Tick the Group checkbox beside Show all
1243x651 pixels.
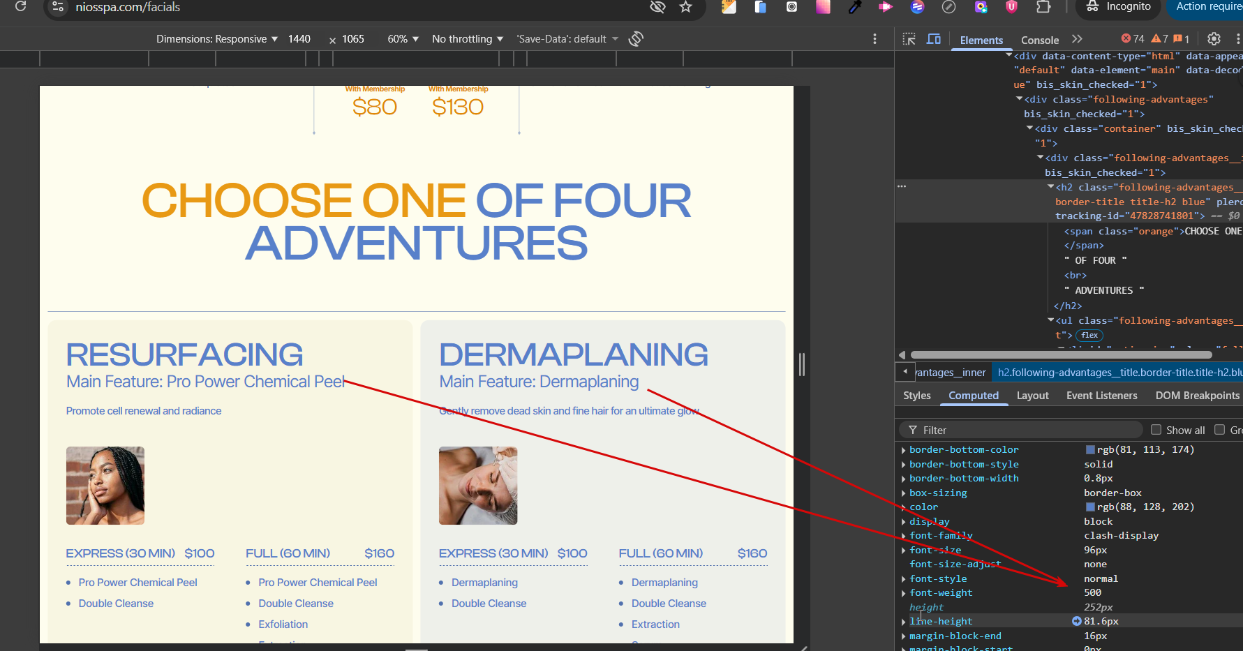point(1220,430)
